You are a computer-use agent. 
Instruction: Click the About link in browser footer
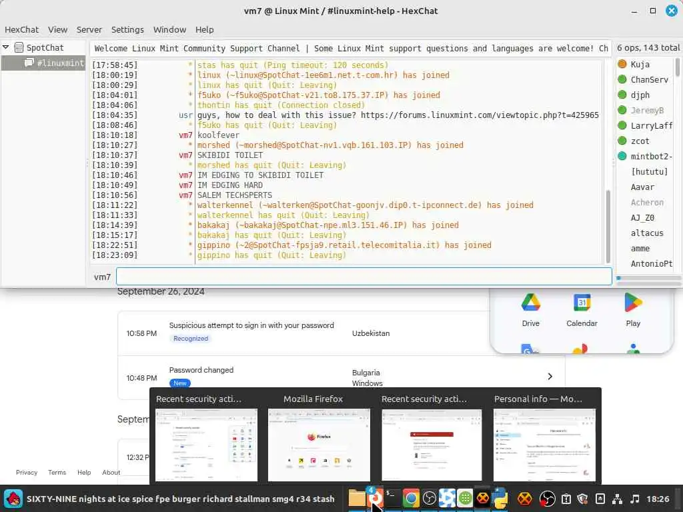tap(111, 473)
